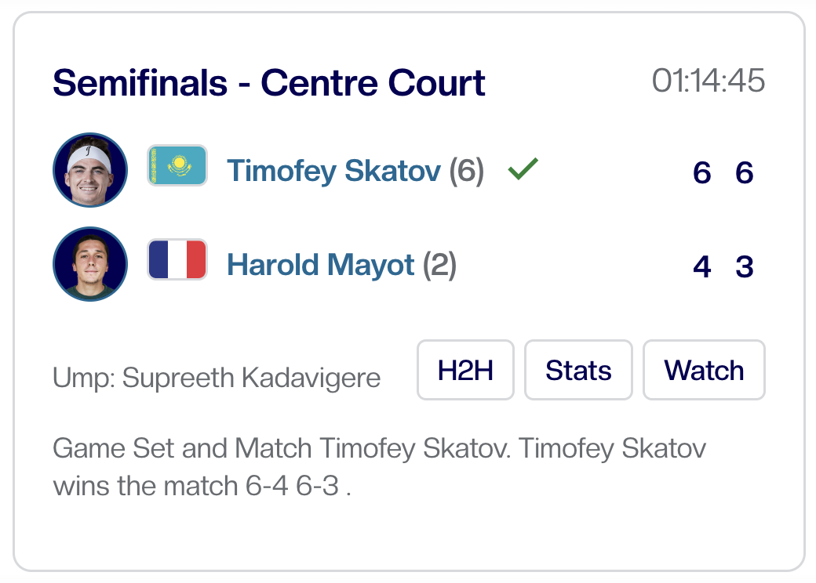
Task: Click the Game Set and Match summary text
Action: coord(379,468)
